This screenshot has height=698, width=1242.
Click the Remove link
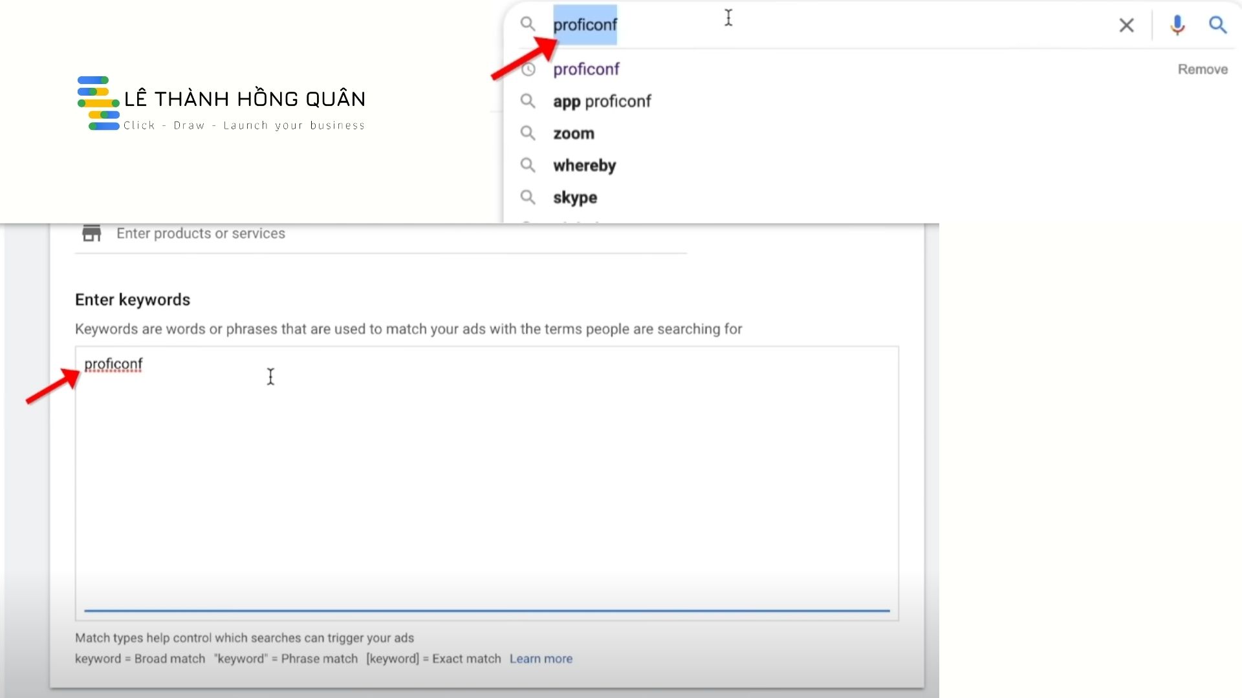[x=1203, y=69]
